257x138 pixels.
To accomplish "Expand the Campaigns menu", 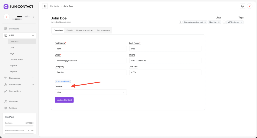I will tap(33, 78).
